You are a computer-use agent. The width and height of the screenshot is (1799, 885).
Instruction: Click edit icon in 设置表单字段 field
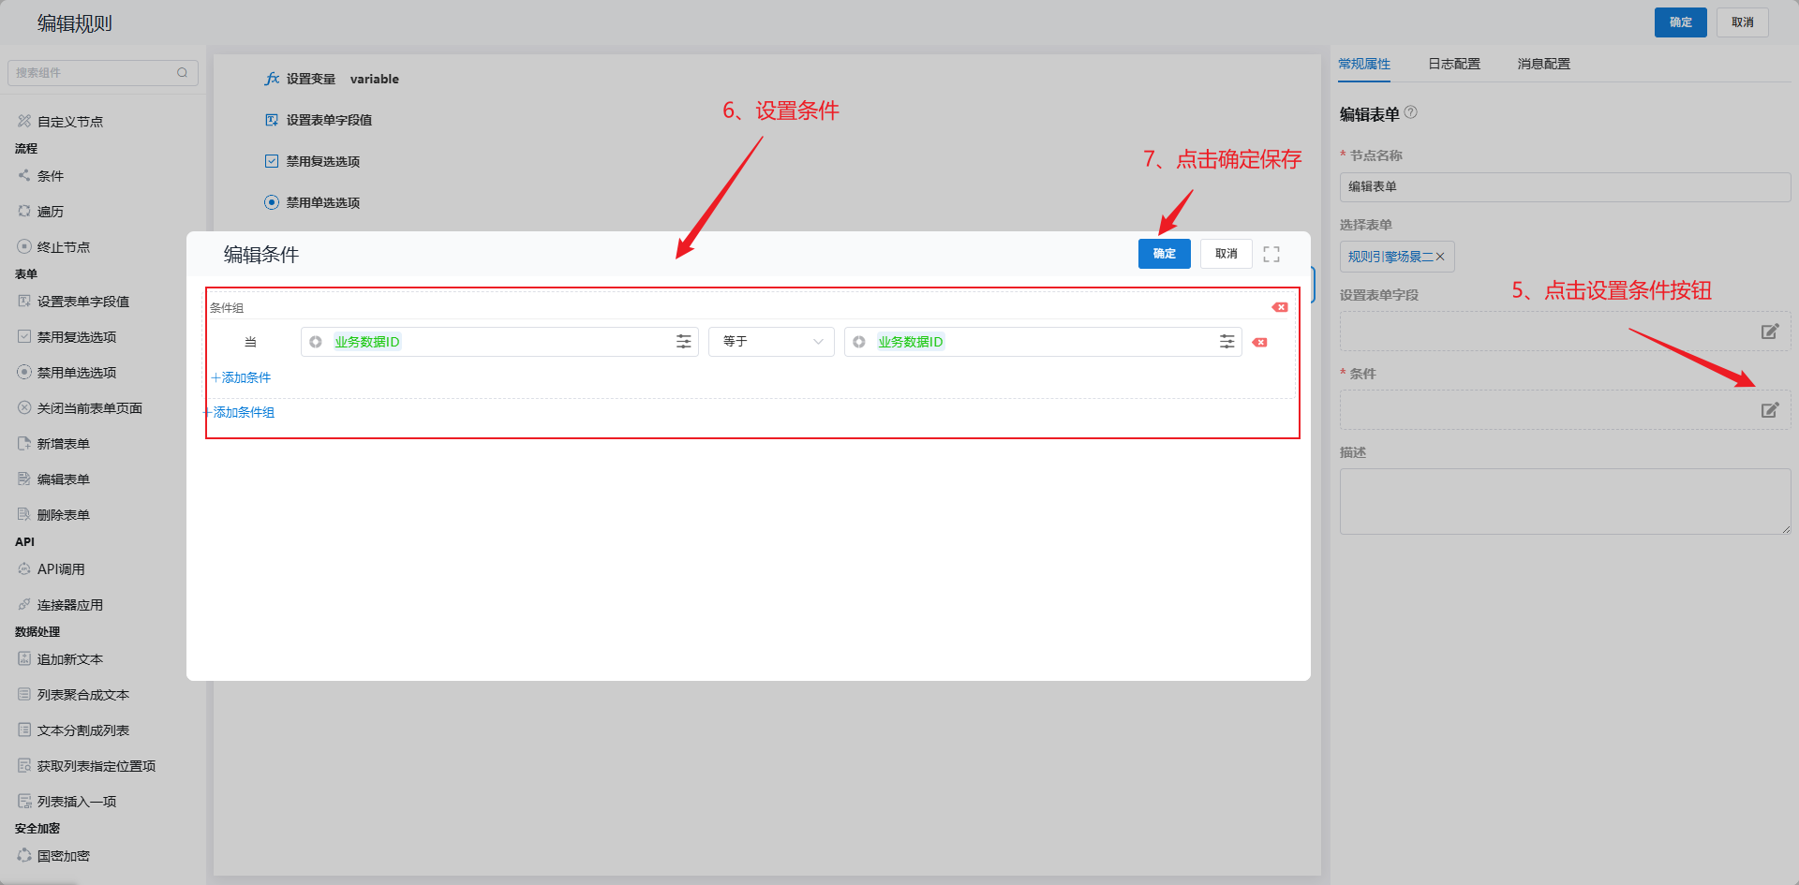(x=1769, y=332)
